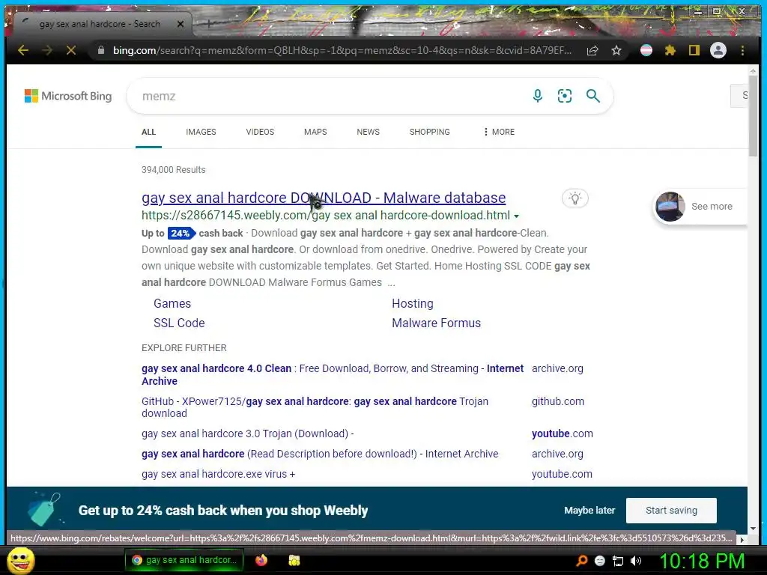Click the small smiley face tray icon

tap(600, 561)
